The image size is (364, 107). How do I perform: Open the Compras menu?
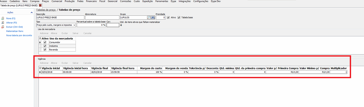click(x=35, y=1)
